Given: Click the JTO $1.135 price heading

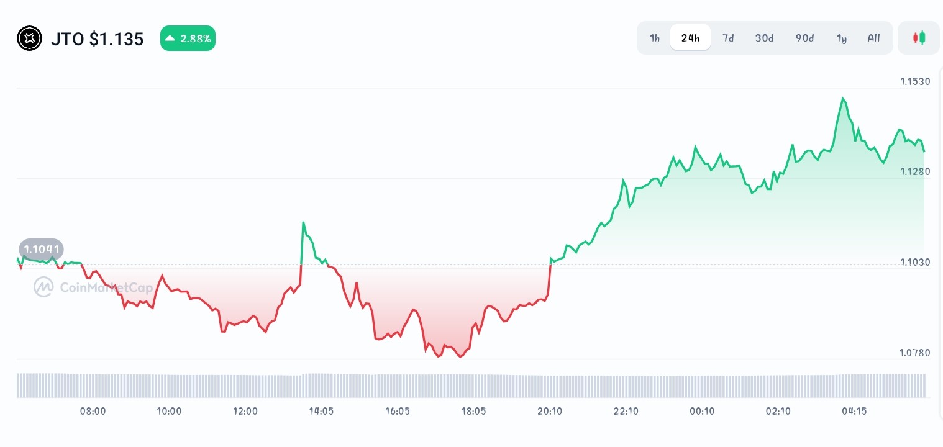Looking at the screenshot, I should coord(97,39).
